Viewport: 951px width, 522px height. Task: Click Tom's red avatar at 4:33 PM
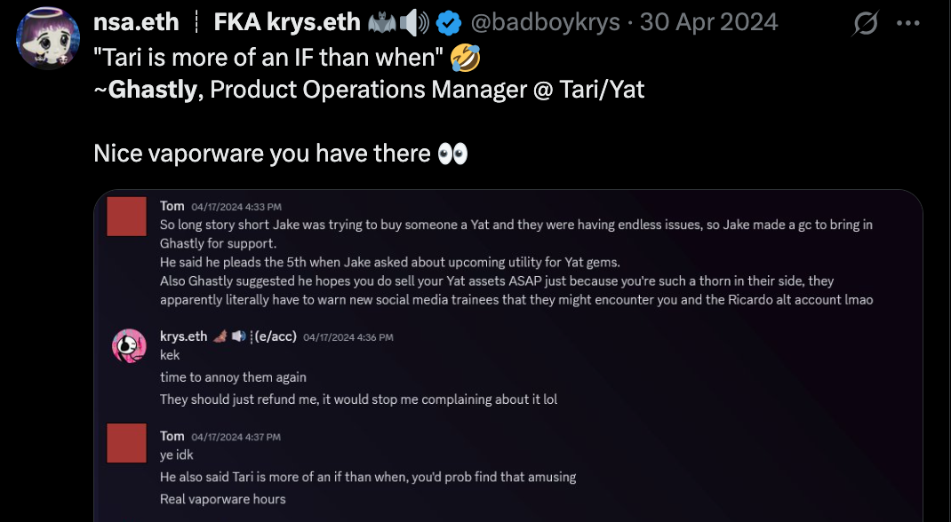coord(126,217)
